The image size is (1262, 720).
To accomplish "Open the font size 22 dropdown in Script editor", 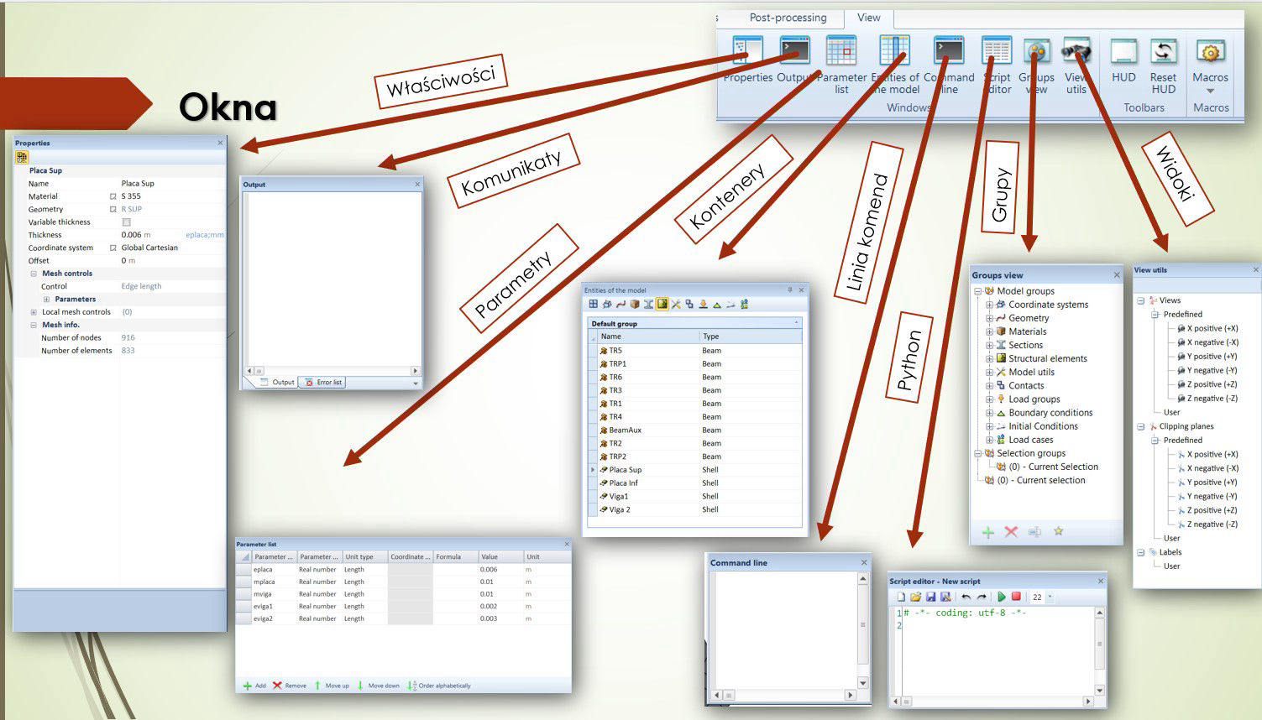I will point(1050,597).
